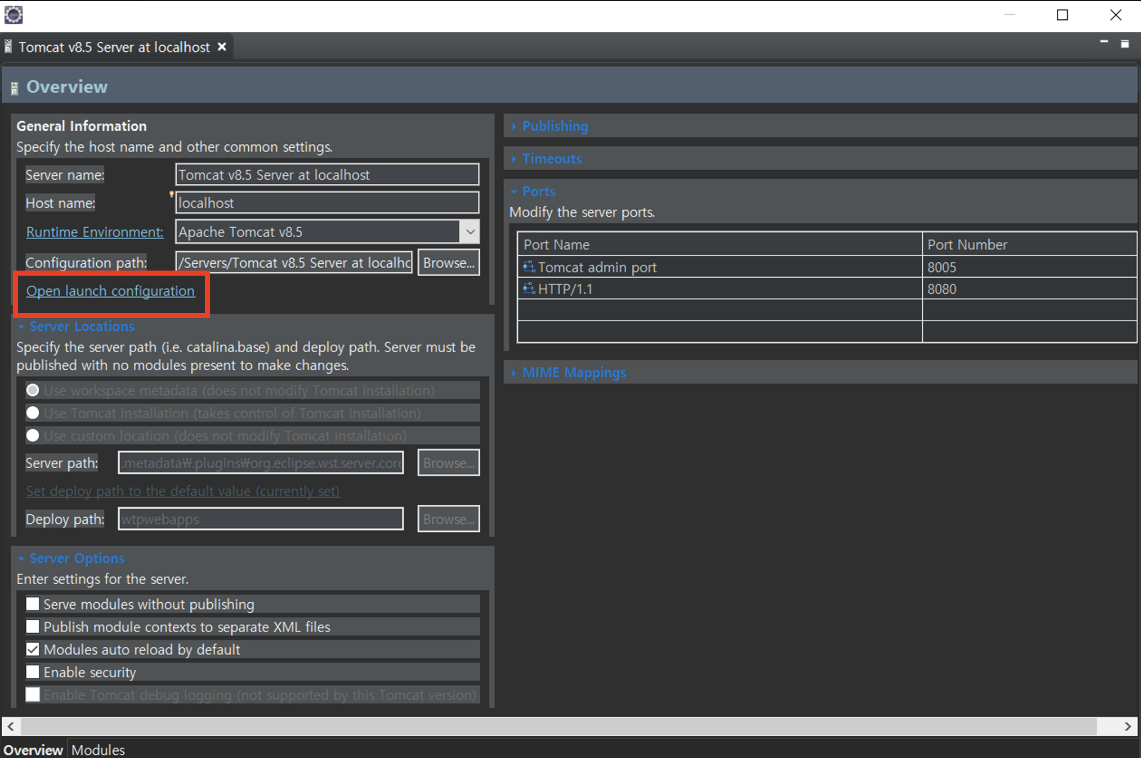The height and width of the screenshot is (758, 1141).
Task: Minimize the editor area view
Action: 1104,42
